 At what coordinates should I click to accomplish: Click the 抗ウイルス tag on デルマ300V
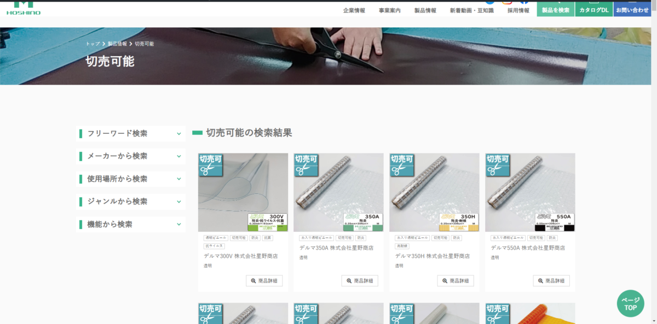coord(214,246)
